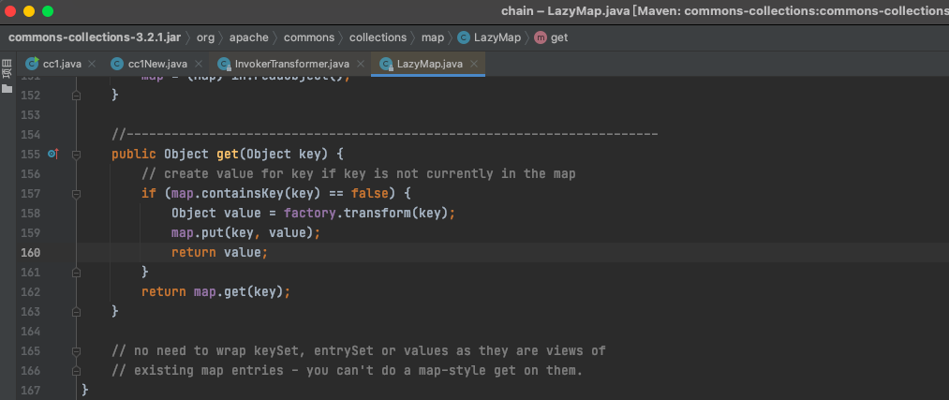Click the 'existing map entries' comment line
949x400 pixels.
pyautogui.click(x=347, y=370)
